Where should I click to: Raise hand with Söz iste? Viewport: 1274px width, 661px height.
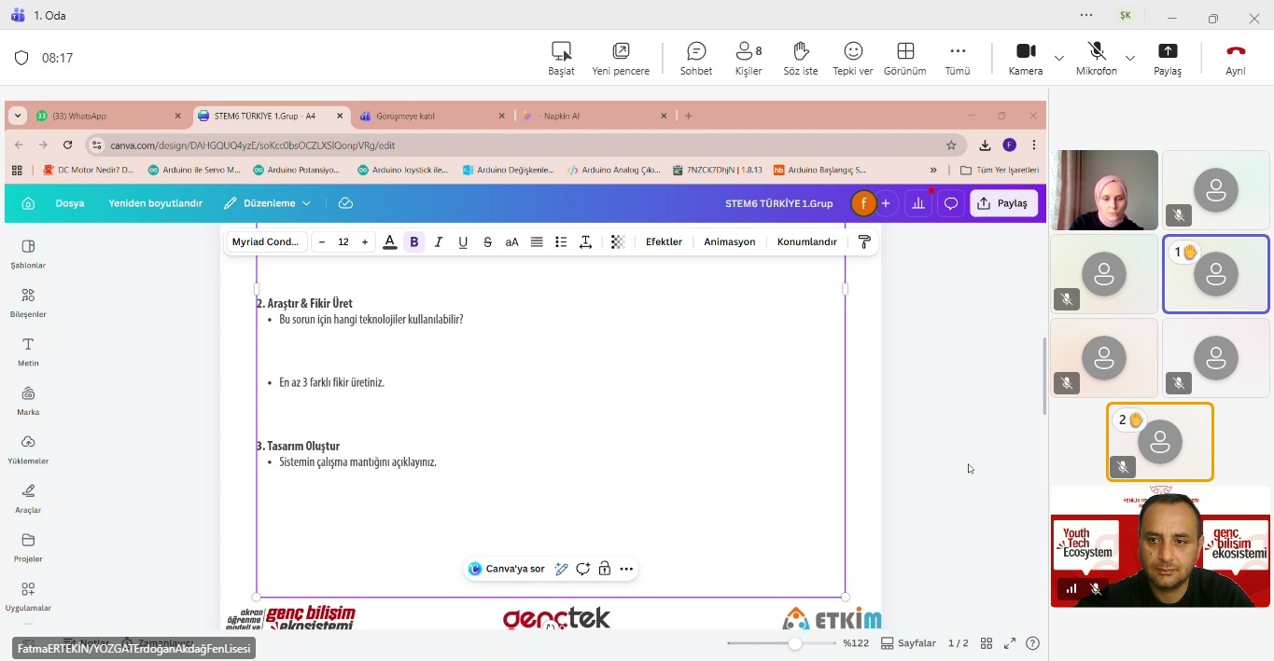(800, 58)
